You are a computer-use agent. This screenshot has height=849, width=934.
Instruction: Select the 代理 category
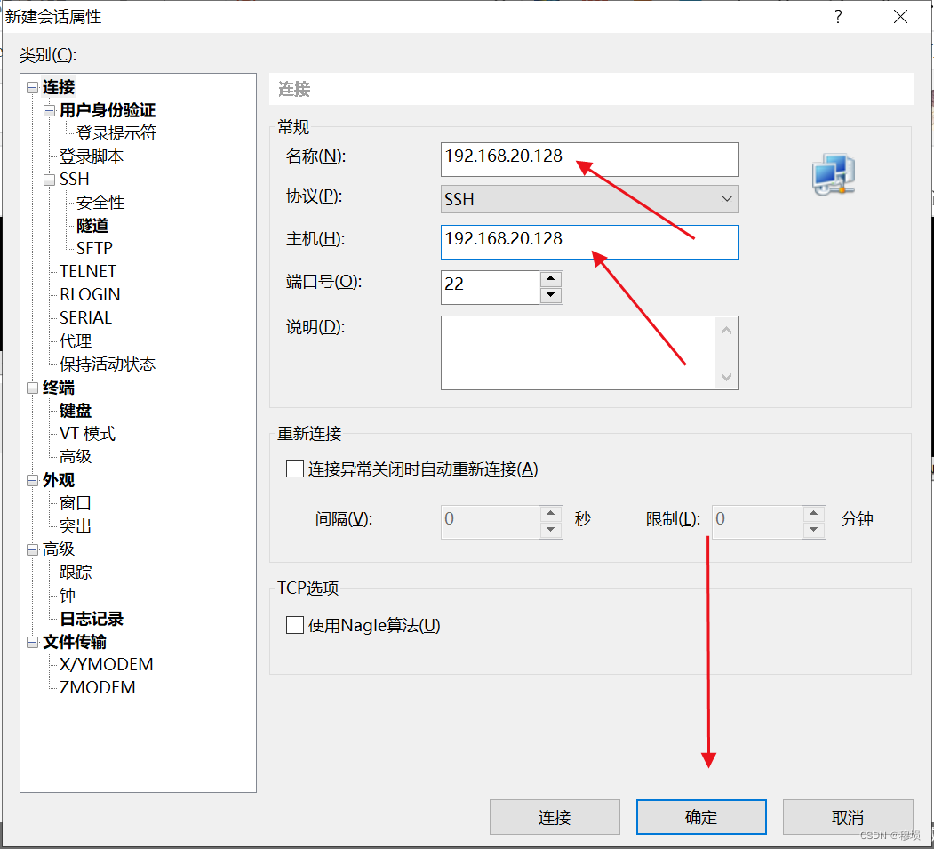coord(76,340)
